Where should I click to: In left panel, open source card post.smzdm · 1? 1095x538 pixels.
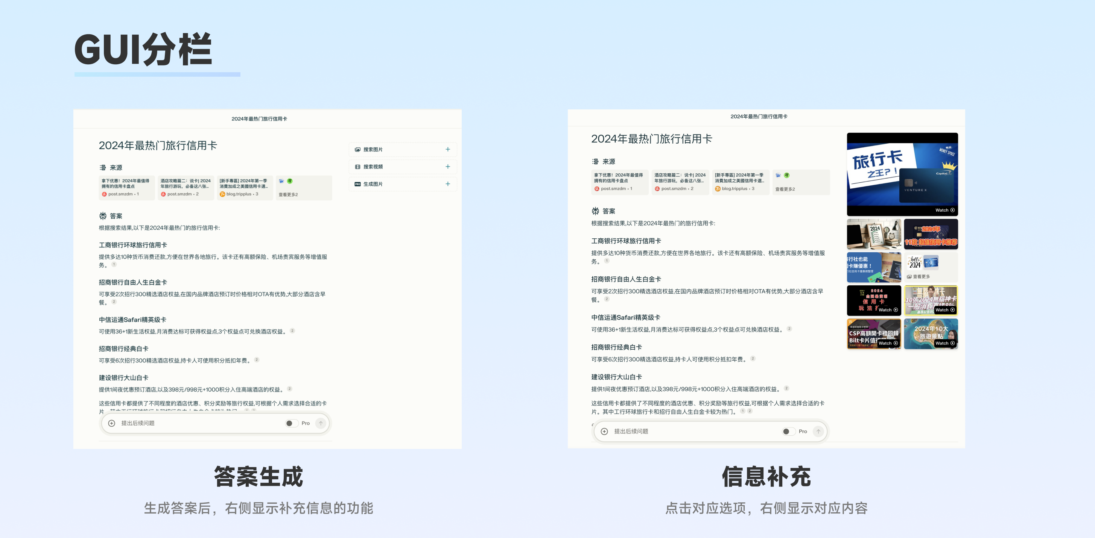coord(127,188)
